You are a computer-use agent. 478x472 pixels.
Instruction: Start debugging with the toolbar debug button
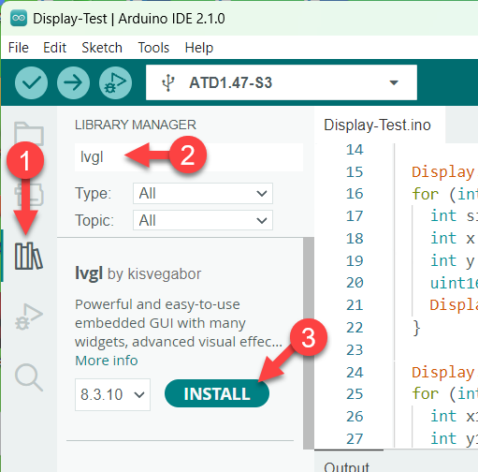[x=115, y=82]
